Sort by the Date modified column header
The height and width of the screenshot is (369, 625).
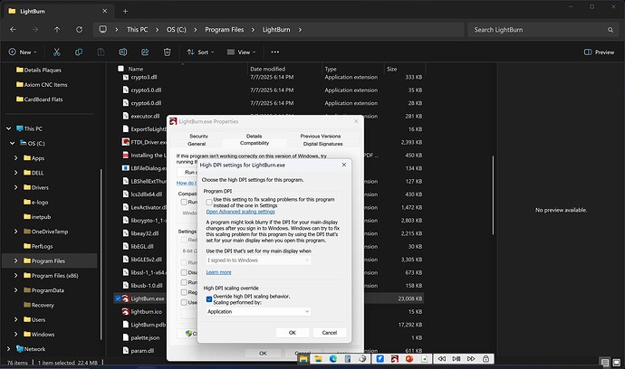(267, 69)
